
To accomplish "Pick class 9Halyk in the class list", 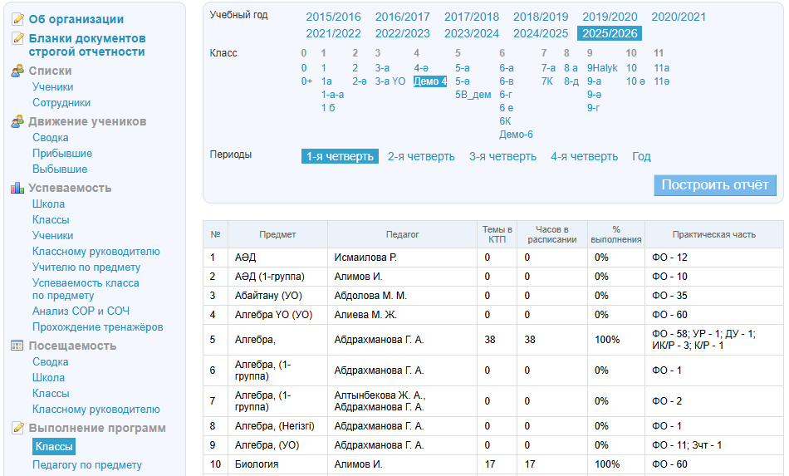I will click(602, 68).
